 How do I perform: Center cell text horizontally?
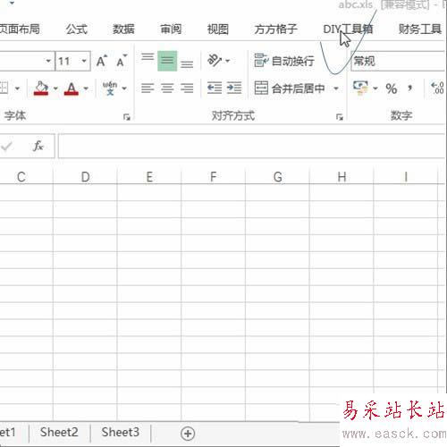click(167, 89)
